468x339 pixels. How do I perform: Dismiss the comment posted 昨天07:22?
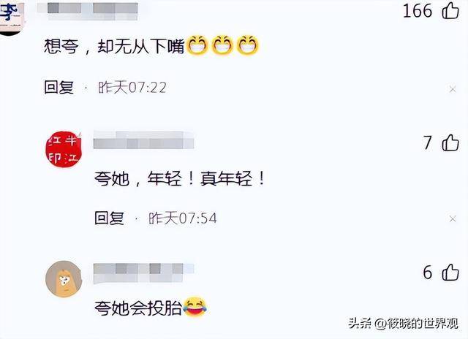click(453, 89)
